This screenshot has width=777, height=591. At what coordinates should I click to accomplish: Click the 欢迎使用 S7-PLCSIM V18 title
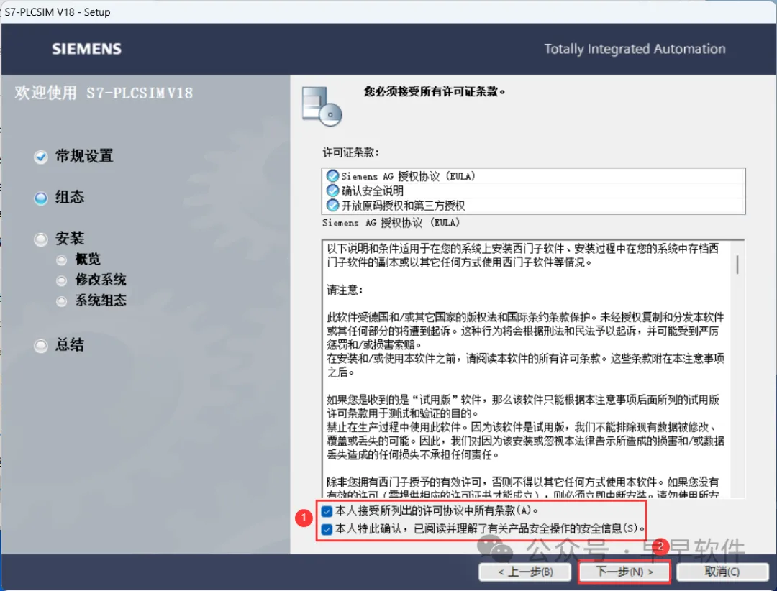click(x=104, y=93)
